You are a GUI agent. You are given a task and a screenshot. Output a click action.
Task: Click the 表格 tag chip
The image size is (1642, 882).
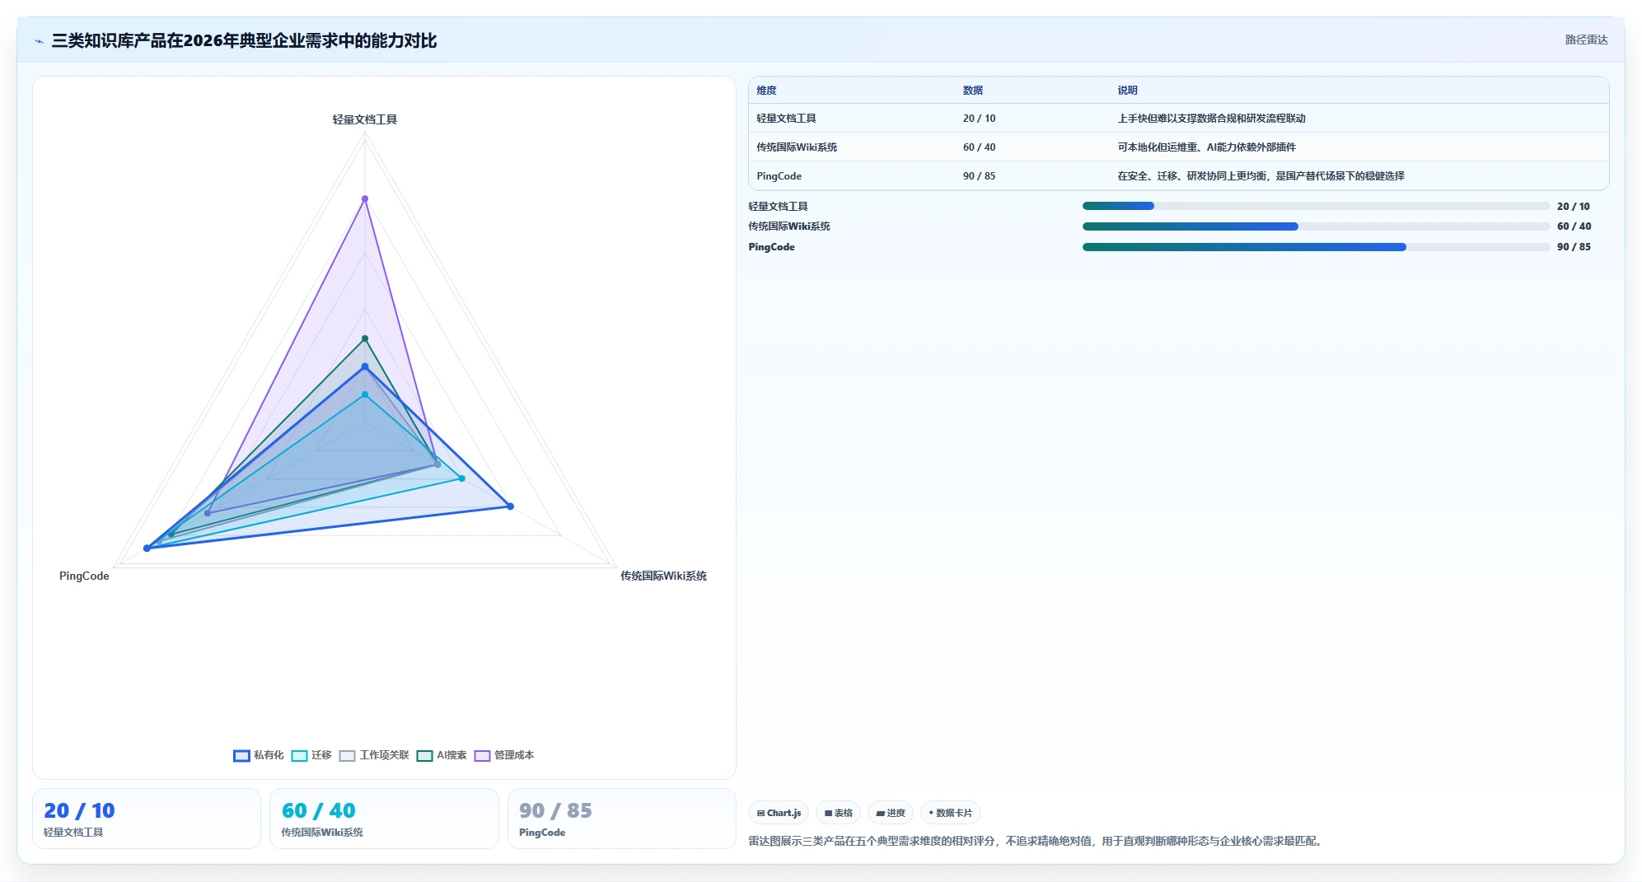[x=838, y=813]
